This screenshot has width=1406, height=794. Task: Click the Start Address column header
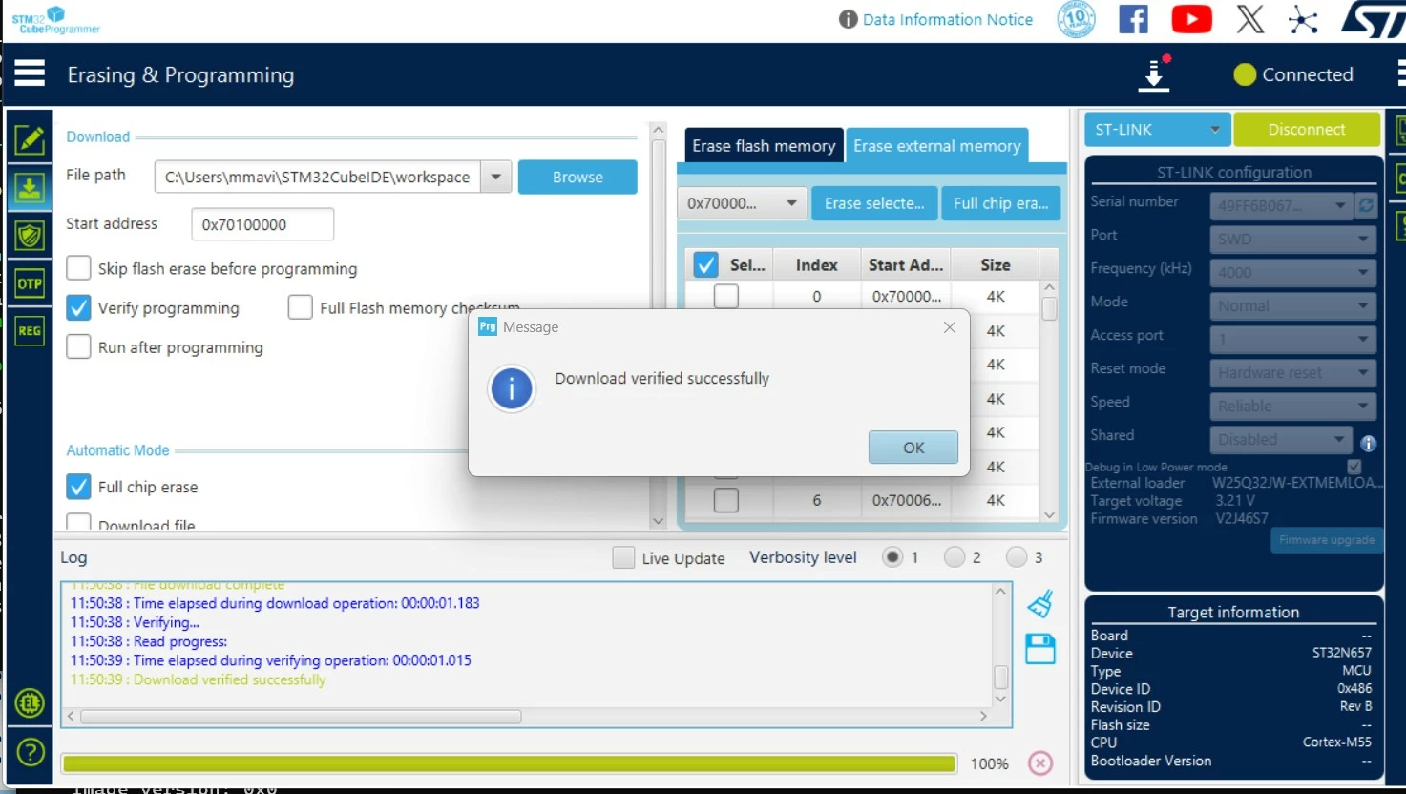(905, 264)
